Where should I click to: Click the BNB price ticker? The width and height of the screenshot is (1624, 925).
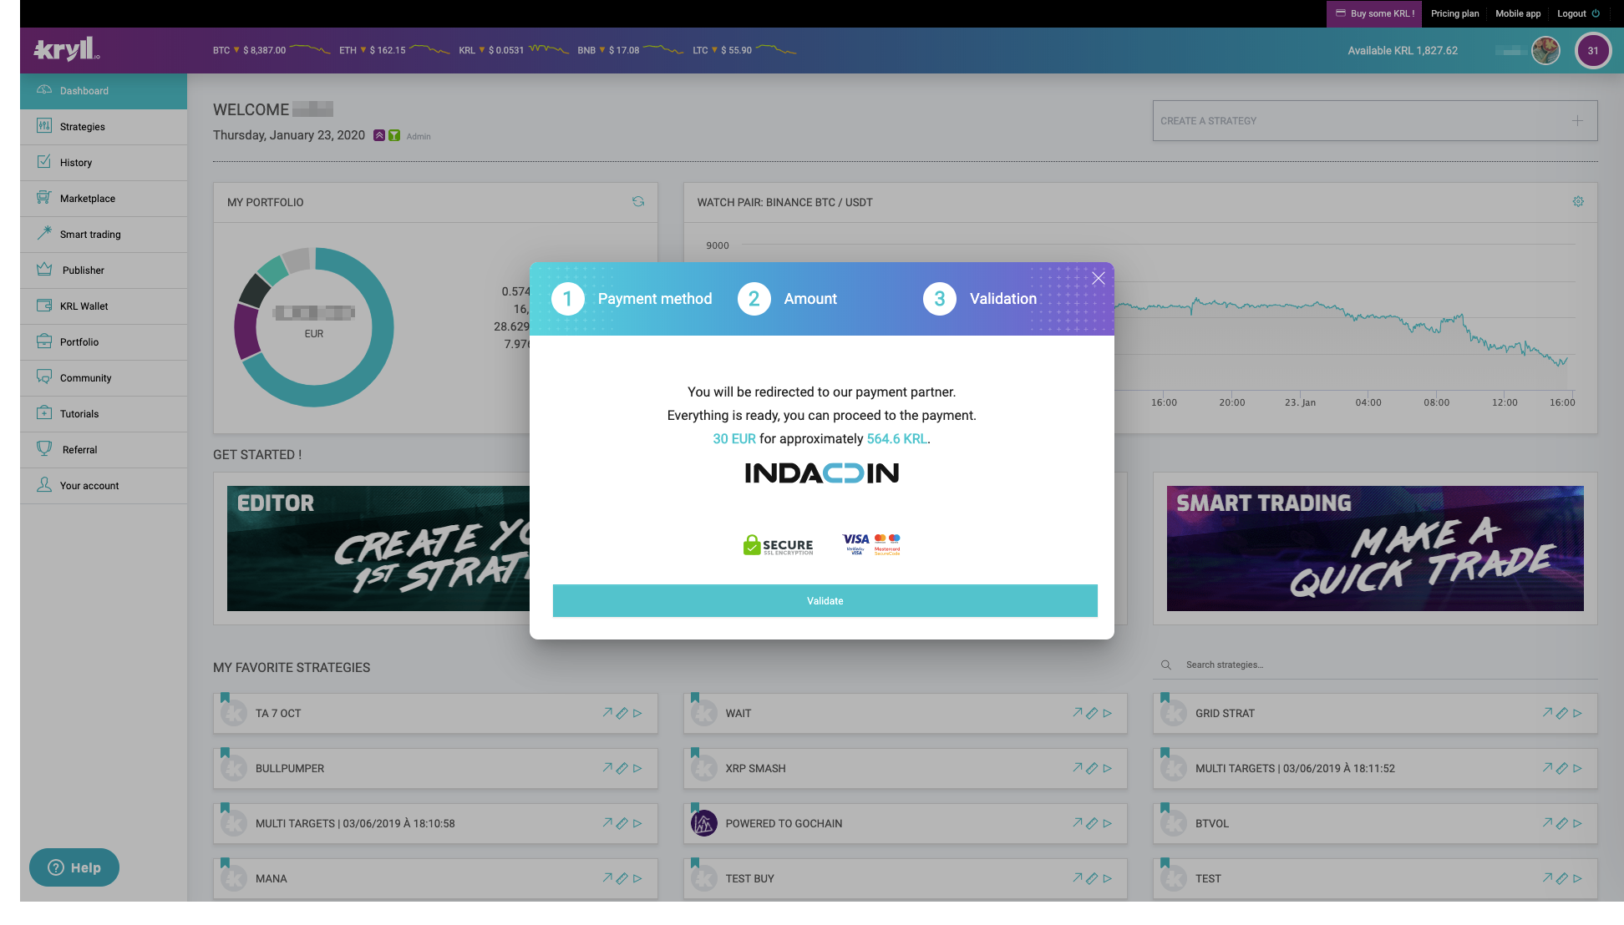point(631,50)
